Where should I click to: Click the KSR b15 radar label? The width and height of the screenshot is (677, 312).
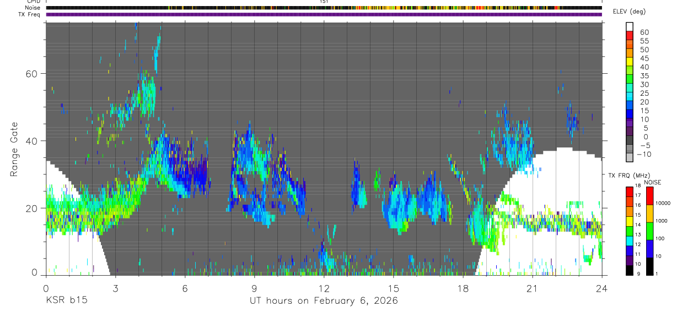click(x=66, y=300)
